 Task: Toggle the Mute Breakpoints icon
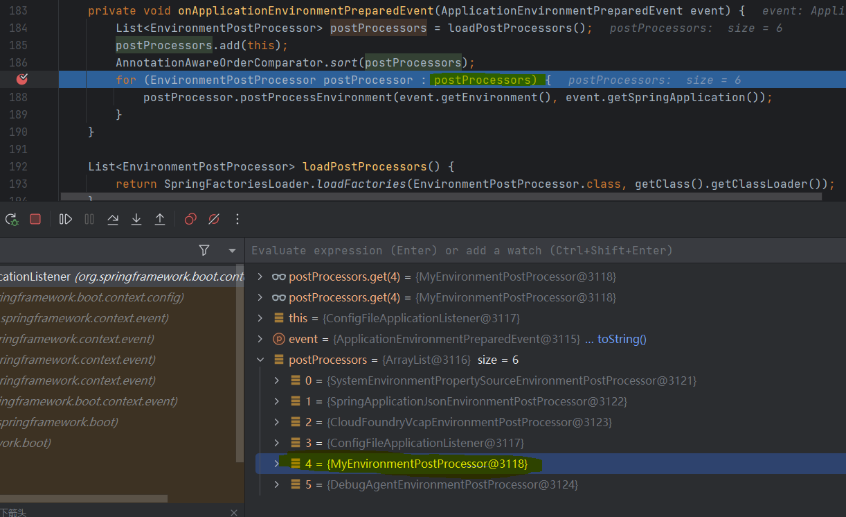click(213, 219)
